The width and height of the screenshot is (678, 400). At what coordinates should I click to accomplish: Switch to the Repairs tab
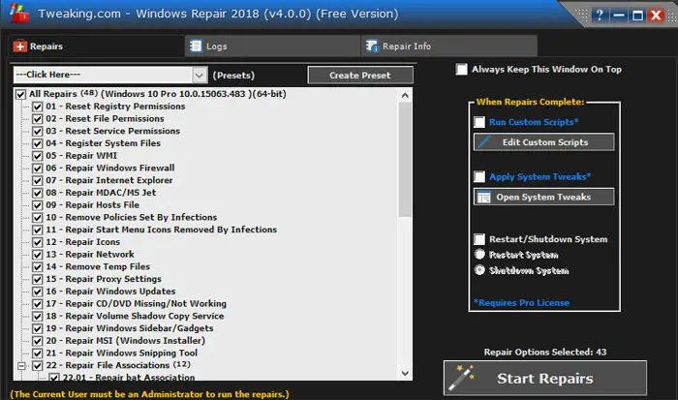point(96,46)
